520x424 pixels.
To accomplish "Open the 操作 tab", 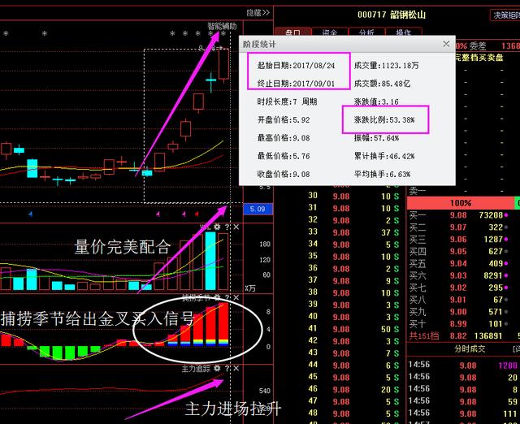I will pos(403,33).
